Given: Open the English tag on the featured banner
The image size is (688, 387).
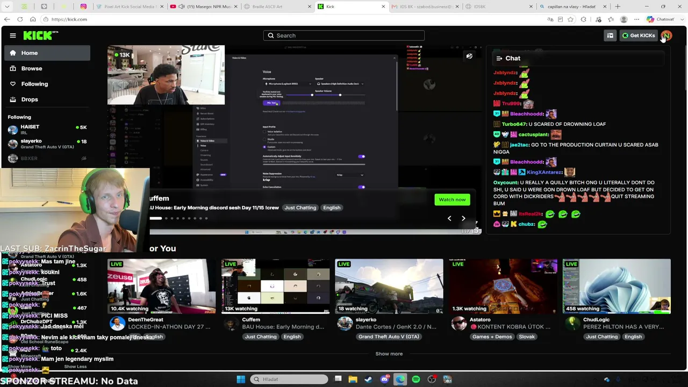Looking at the screenshot, I should pos(332,207).
